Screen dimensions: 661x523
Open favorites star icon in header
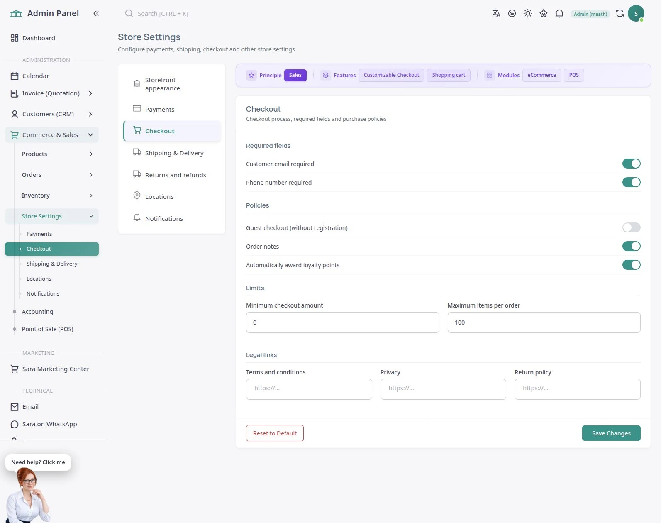(544, 13)
